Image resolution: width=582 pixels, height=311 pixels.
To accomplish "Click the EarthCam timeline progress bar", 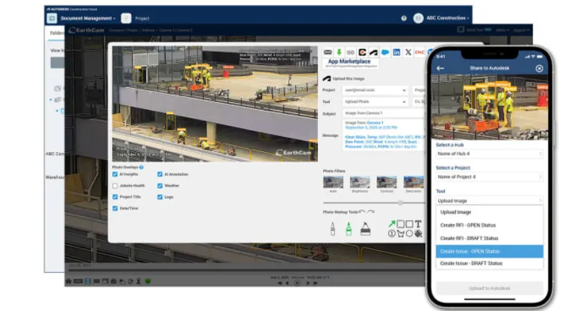I will pyautogui.click(x=245, y=271).
